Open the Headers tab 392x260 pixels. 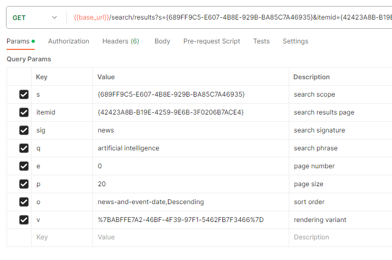point(120,41)
